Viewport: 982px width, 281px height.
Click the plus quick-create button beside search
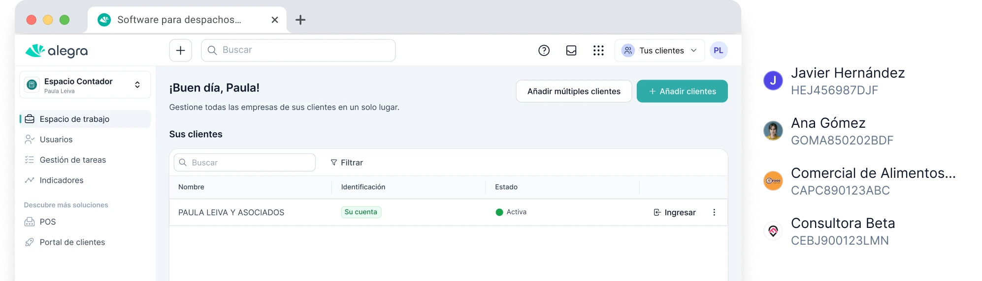pyautogui.click(x=181, y=51)
